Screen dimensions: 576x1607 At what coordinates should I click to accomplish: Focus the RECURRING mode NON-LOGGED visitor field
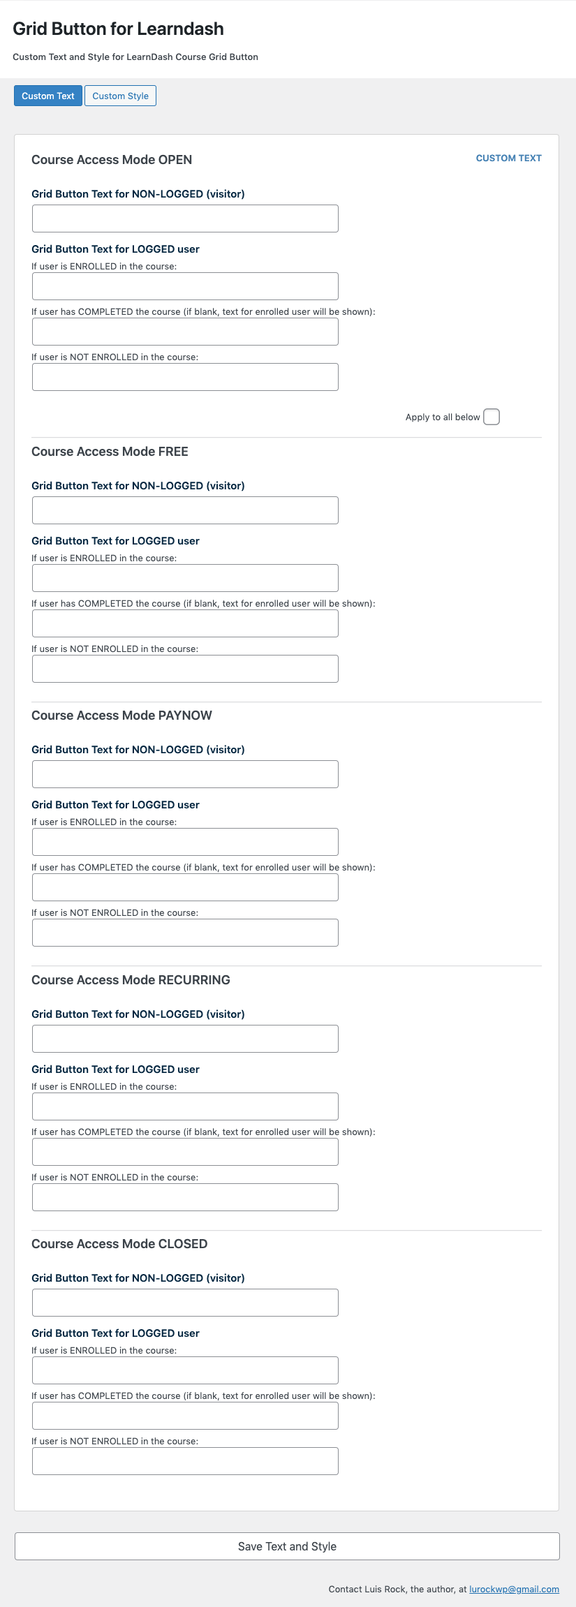[x=185, y=1039]
